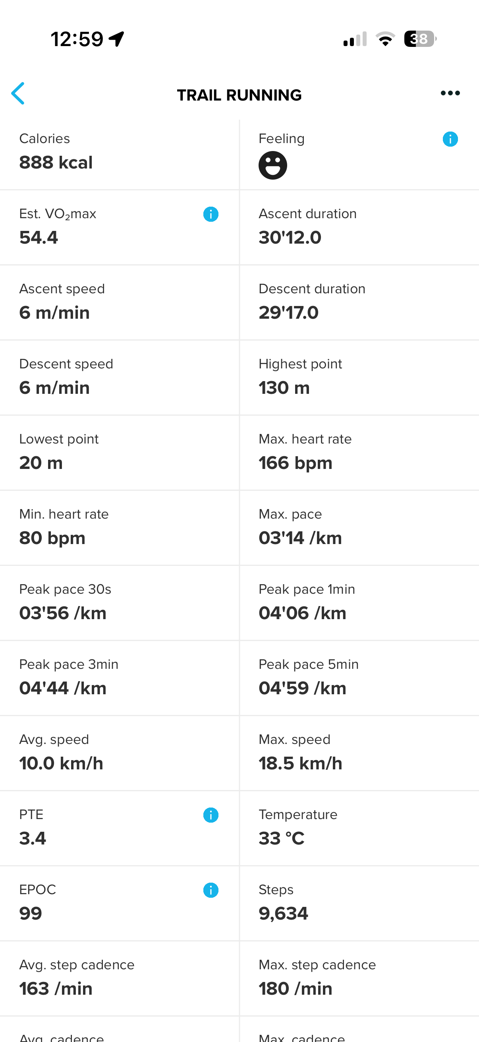Select the Calories 888 kcal cell
This screenshot has height=1042, width=479.
click(x=119, y=155)
